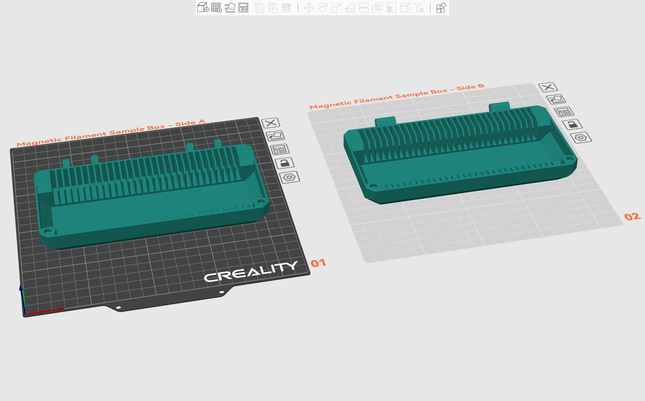Arrange objects on plate 02
This screenshot has height=401, width=645.
tap(564, 112)
